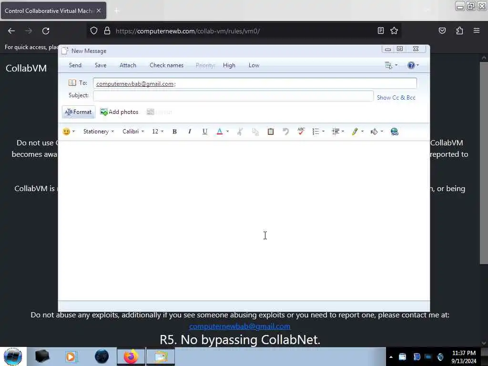Toggle underline formatting
This screenshot has height=366, width=488.
coord(205,132)
